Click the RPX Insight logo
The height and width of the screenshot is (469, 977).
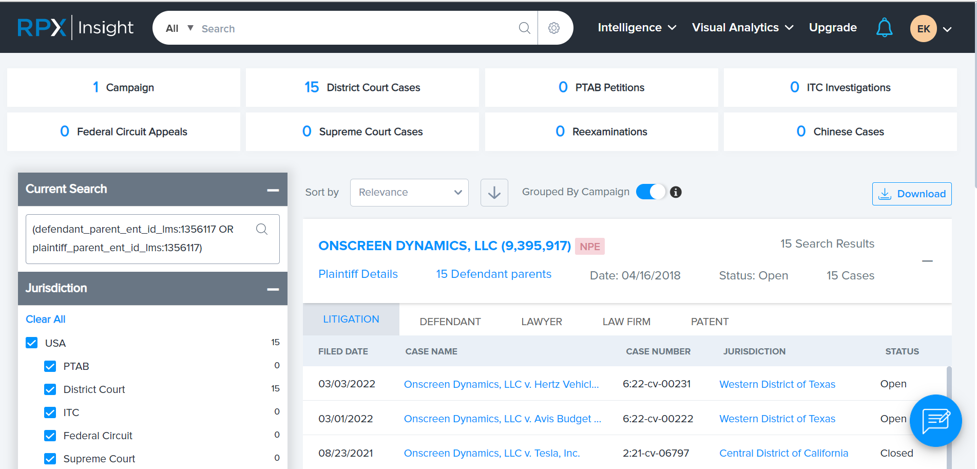tap(75, 27)
